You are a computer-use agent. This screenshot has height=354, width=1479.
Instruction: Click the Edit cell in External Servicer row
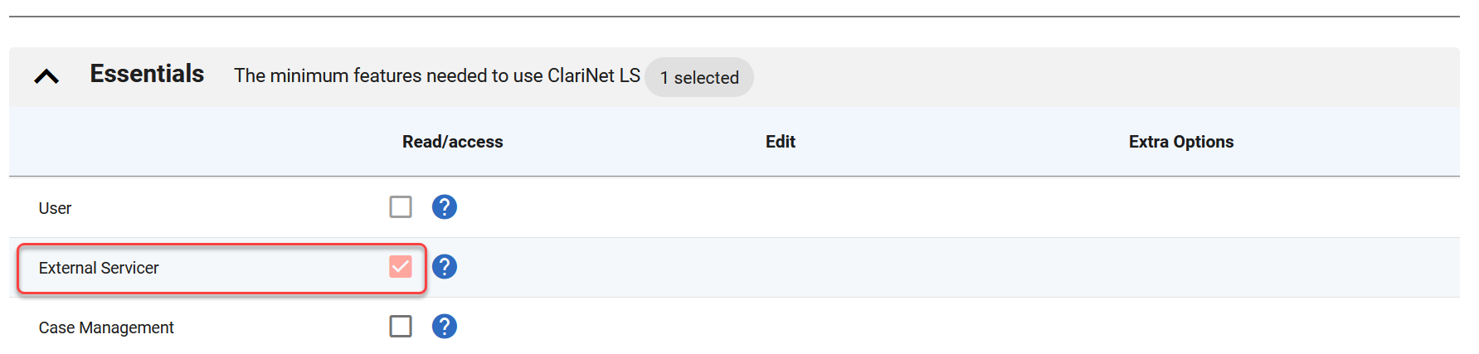780,267
